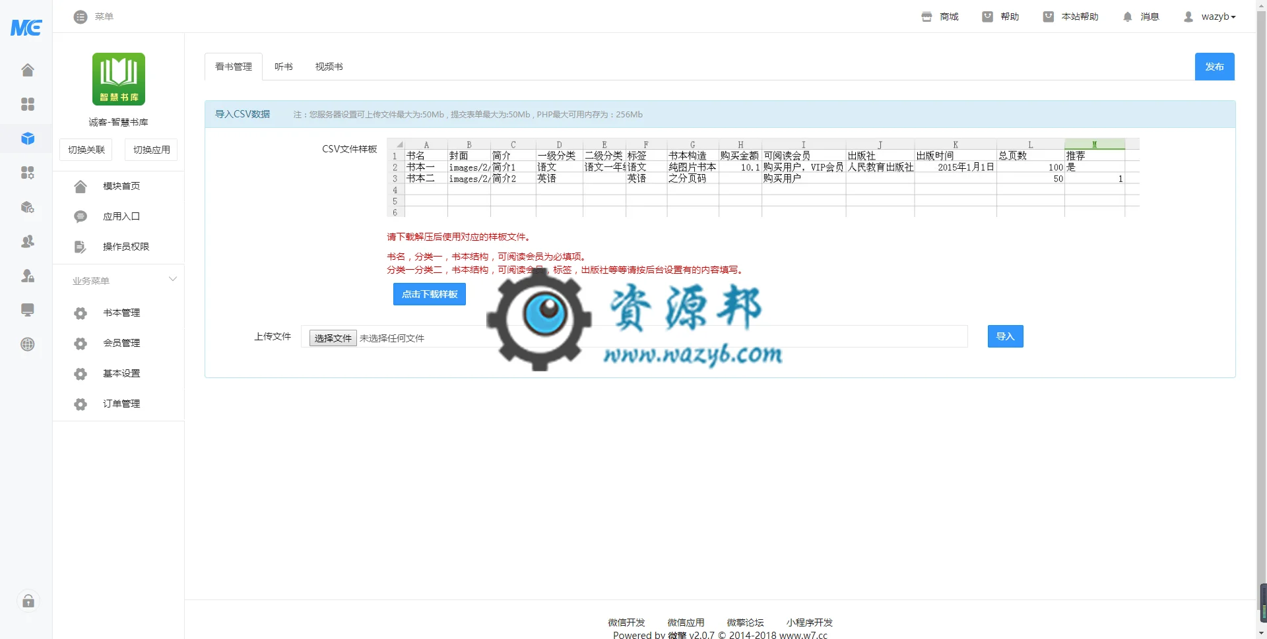Click the 商城 store icon
The height and width of the screenshot is (639, 1267).
point(926,16)
